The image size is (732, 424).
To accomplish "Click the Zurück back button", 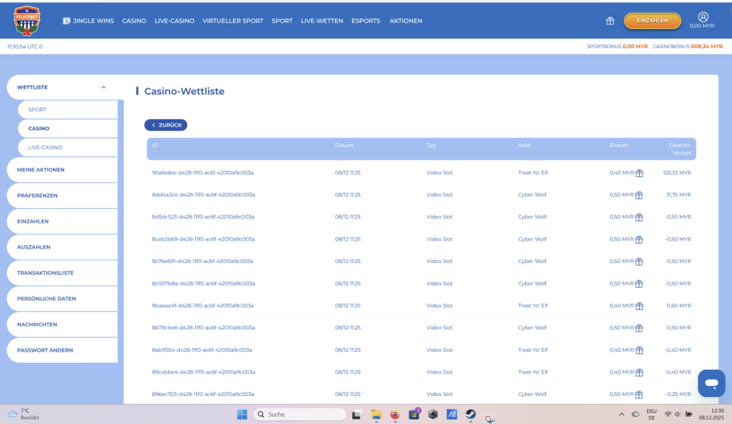I will tap(166, 125).
